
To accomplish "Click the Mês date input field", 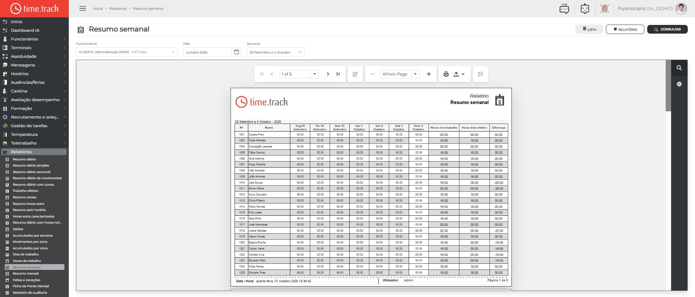I will (x=208, y=52).
